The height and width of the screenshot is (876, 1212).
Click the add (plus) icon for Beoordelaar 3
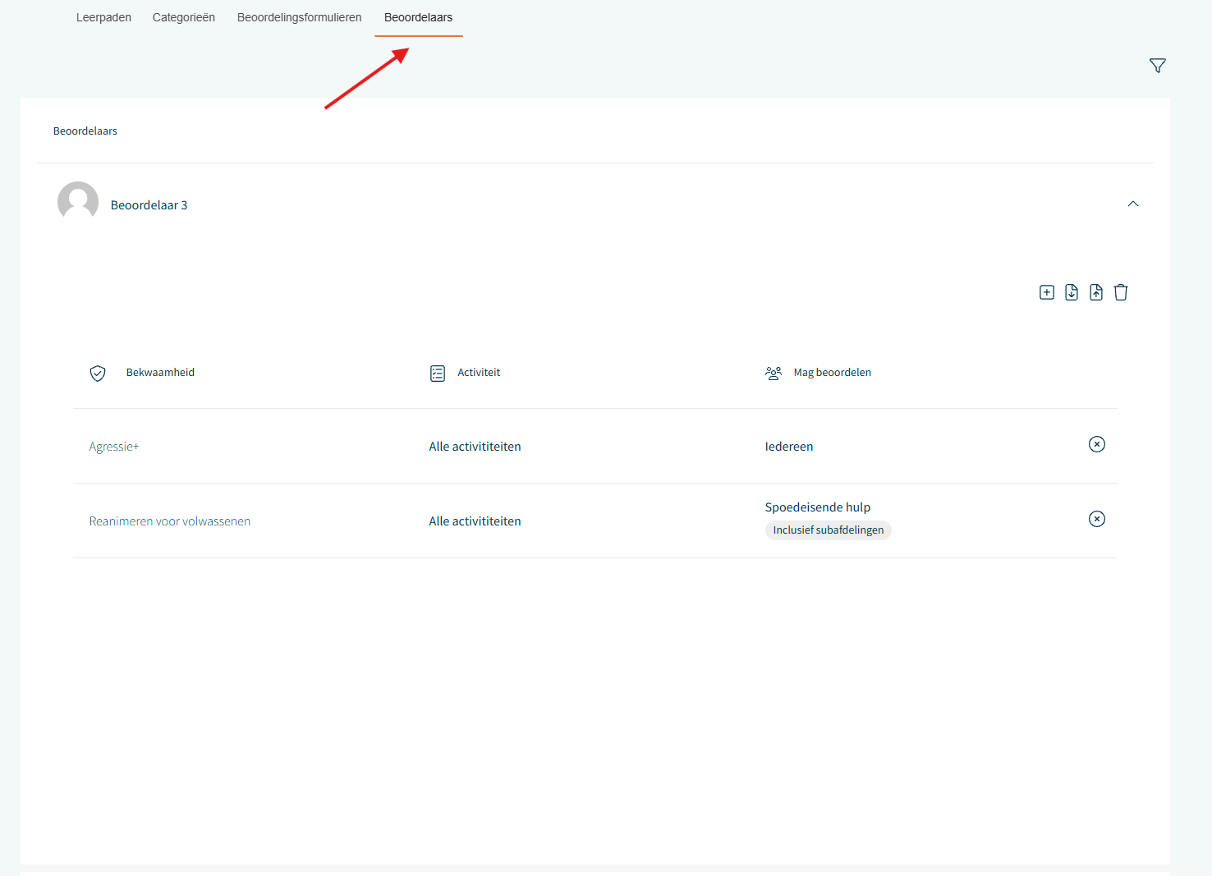click(1046, 292)
